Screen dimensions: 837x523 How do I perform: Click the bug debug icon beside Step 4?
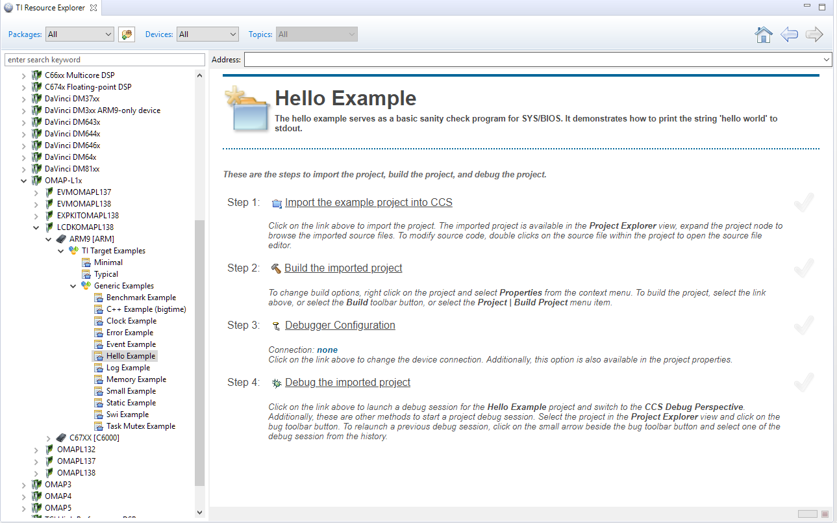275,383
